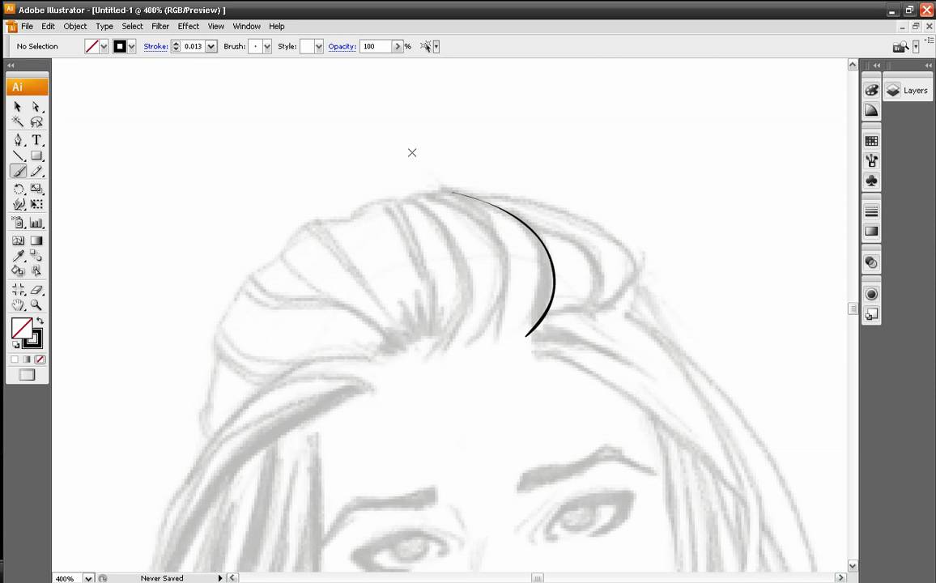Select the Zoom tool
The height and width of the screenshot is (583, 936).
tap(36, 305)
